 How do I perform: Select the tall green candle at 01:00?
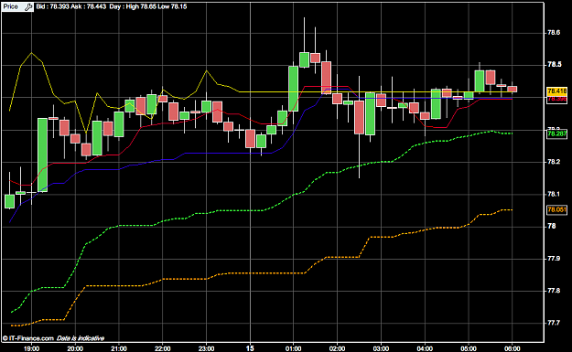pyautogui.click(x=293, y=89)
